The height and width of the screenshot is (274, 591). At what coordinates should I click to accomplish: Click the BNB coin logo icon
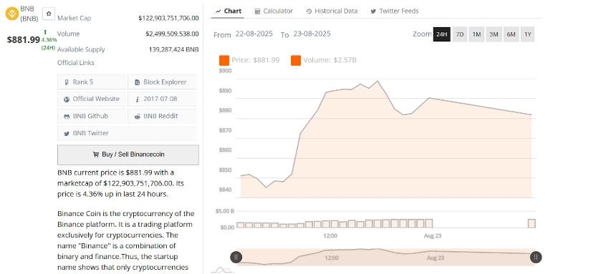(x=12, y=14)
